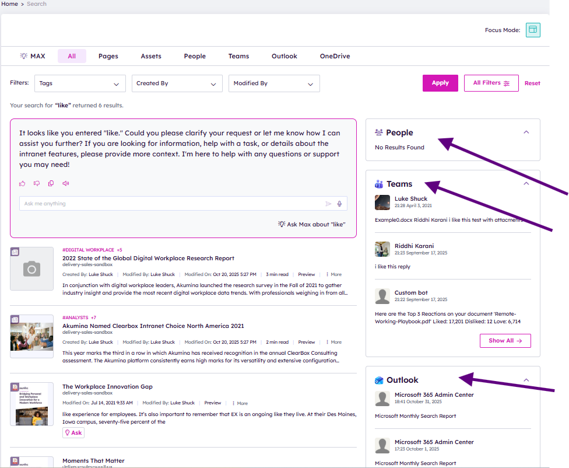
Task: Collapse the Outlook results panel
Action: click(x=526, y=380)
